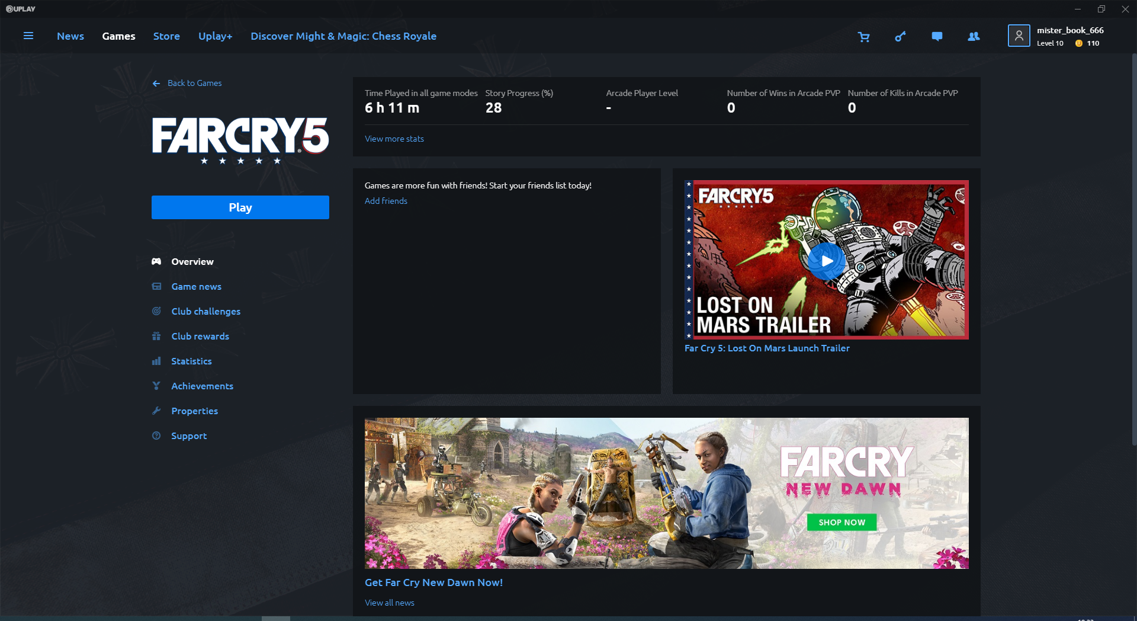Click the View more stats link

click(394, 139)
